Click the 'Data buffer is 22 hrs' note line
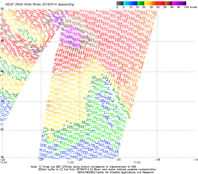This screenshot has width=198, height=174. 97,169
